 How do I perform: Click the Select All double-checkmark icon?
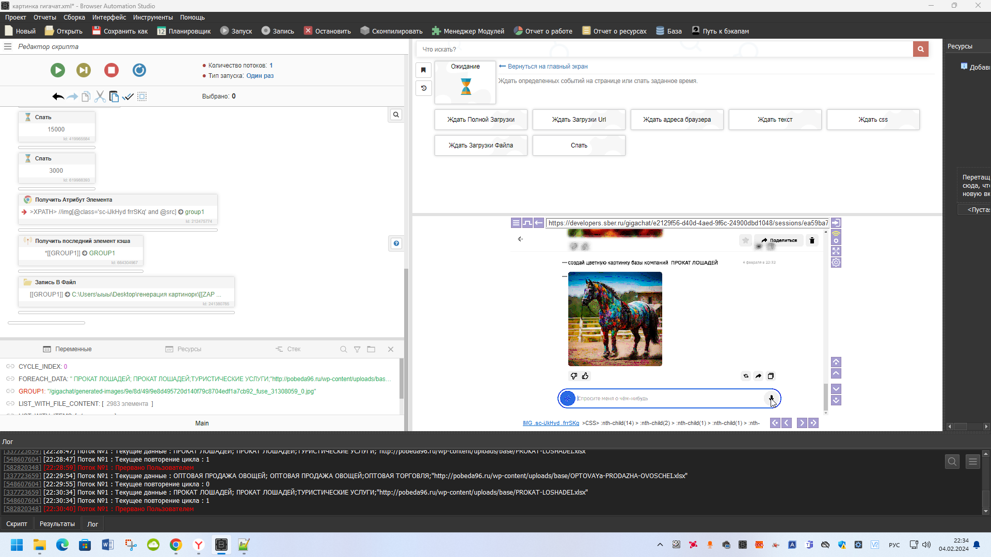coord(128,96)
